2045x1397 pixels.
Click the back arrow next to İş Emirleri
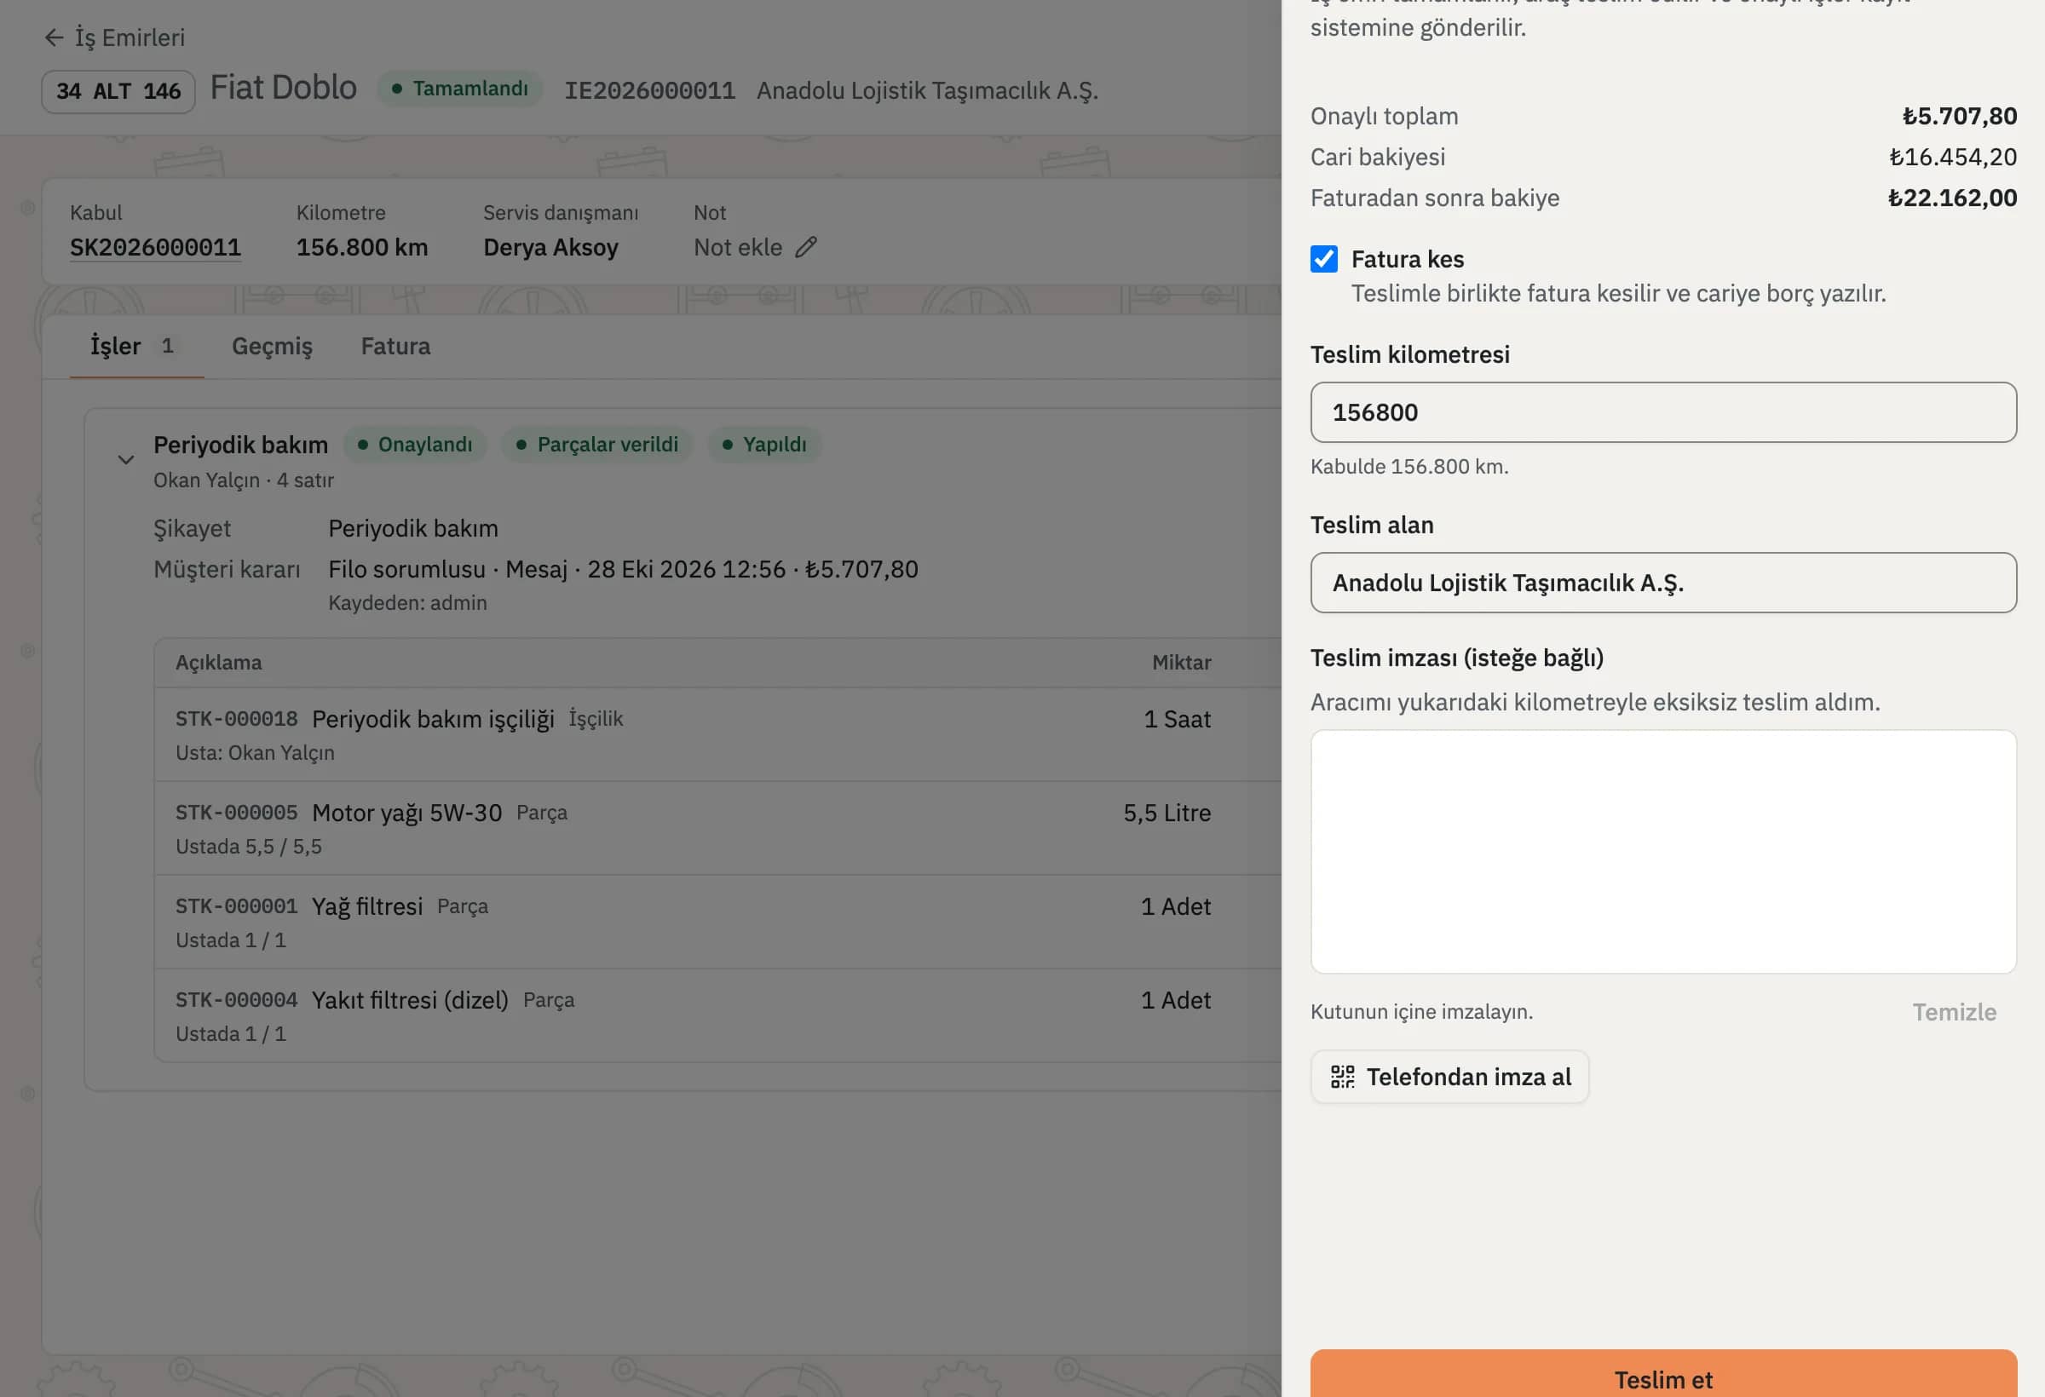coord(54,37)
